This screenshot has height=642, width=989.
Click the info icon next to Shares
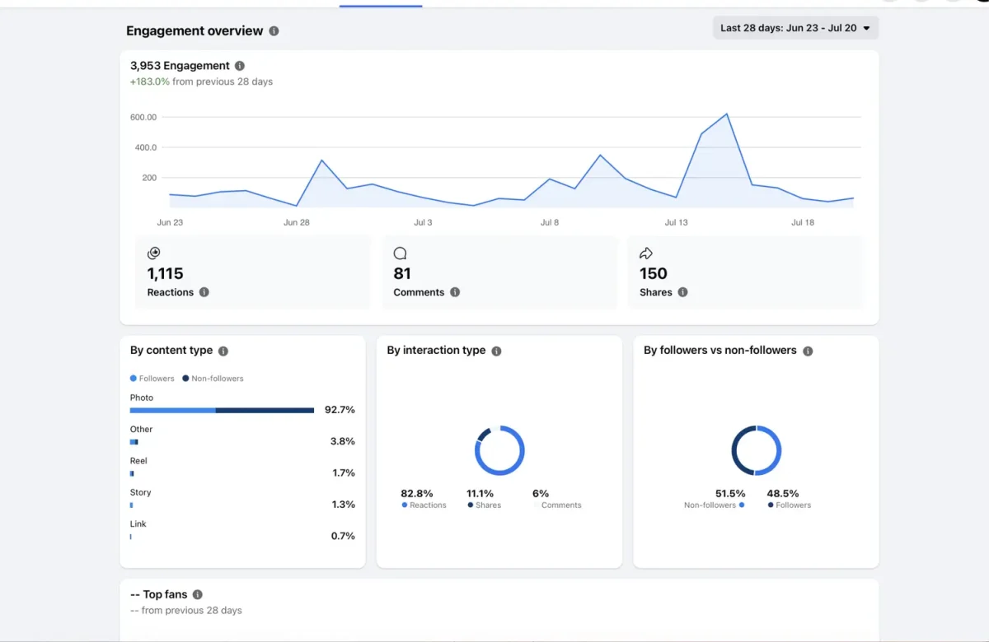682,292
